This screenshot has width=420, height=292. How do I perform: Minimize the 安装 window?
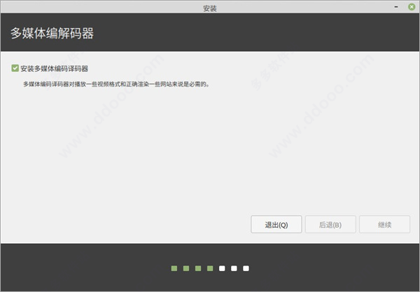click(x=396, y=7)
